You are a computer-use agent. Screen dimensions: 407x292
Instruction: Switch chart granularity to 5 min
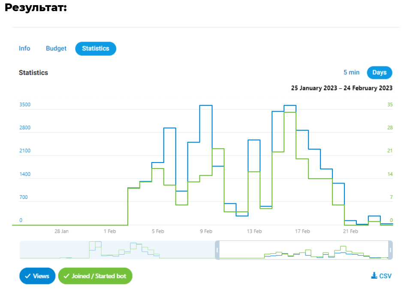(351, 72)
